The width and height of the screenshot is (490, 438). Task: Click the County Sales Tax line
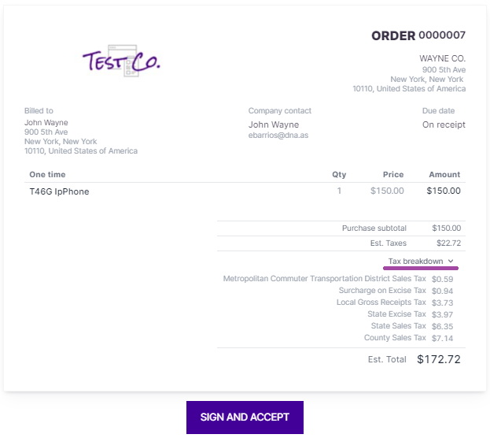click(395, 338)
